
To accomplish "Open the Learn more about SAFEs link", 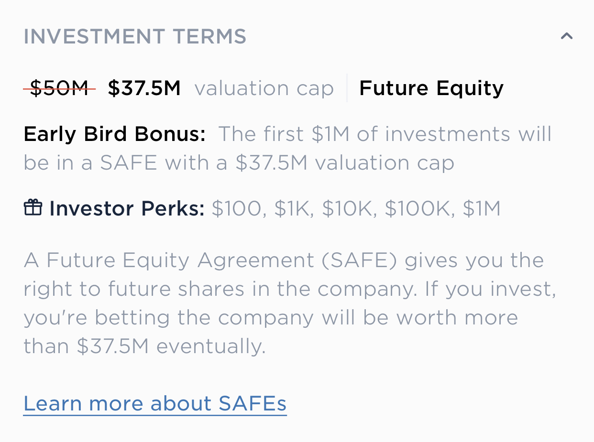I will 155,404.
